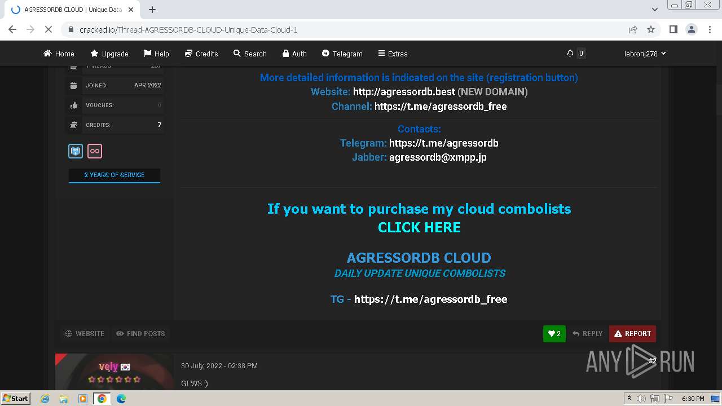Click the VOUCHES stat row
This screenshot has width=722, height=406.
coord(116,105)
